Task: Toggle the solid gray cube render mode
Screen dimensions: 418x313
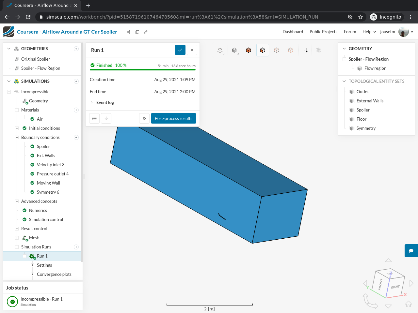Action: point(234,50)
